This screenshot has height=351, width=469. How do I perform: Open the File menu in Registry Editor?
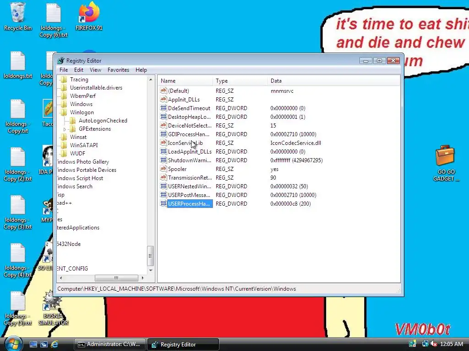[x=63, y=70]
